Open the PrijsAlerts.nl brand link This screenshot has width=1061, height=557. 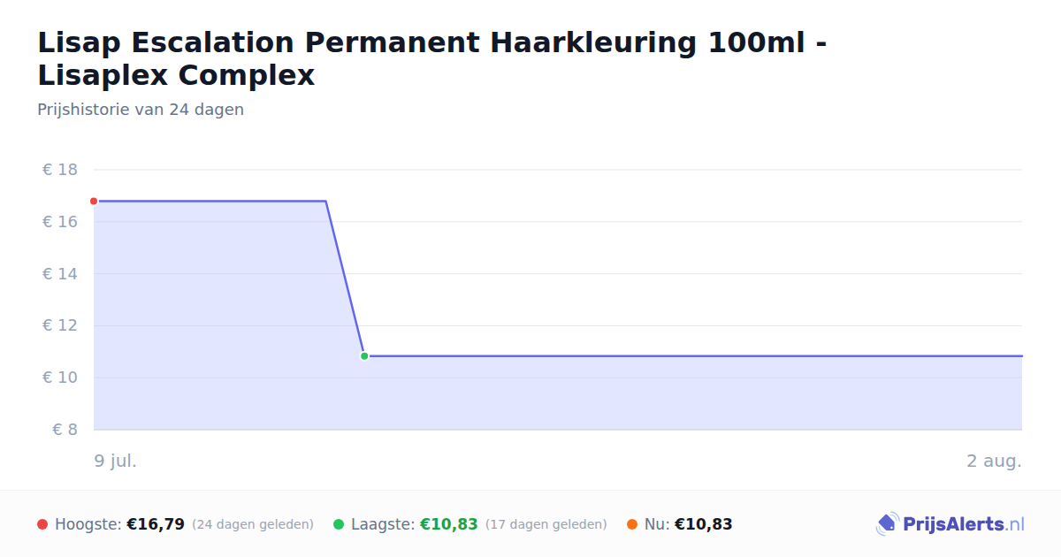pos(950,524)
